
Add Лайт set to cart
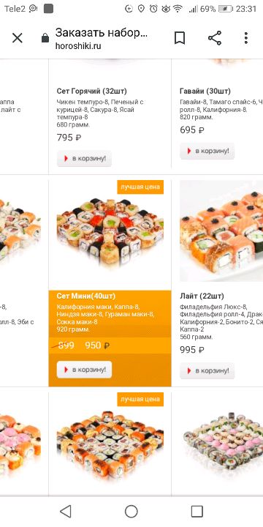tap(207, 370)
